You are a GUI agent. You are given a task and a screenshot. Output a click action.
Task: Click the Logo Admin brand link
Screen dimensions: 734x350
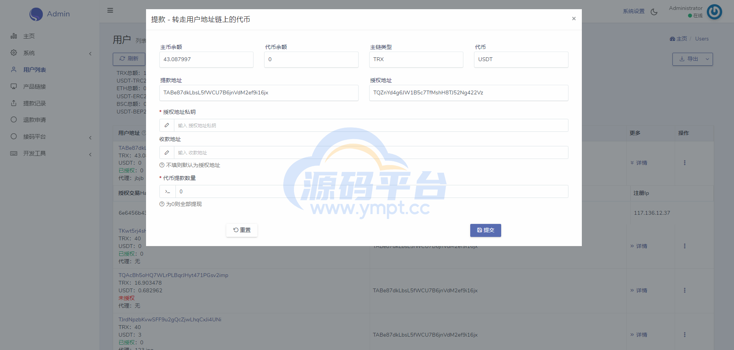(x=50, y=14)
